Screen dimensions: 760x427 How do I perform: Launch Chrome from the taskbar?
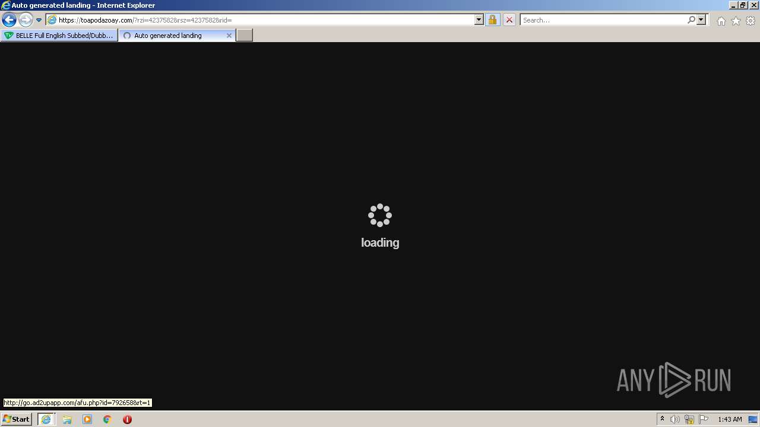[107, 419]
